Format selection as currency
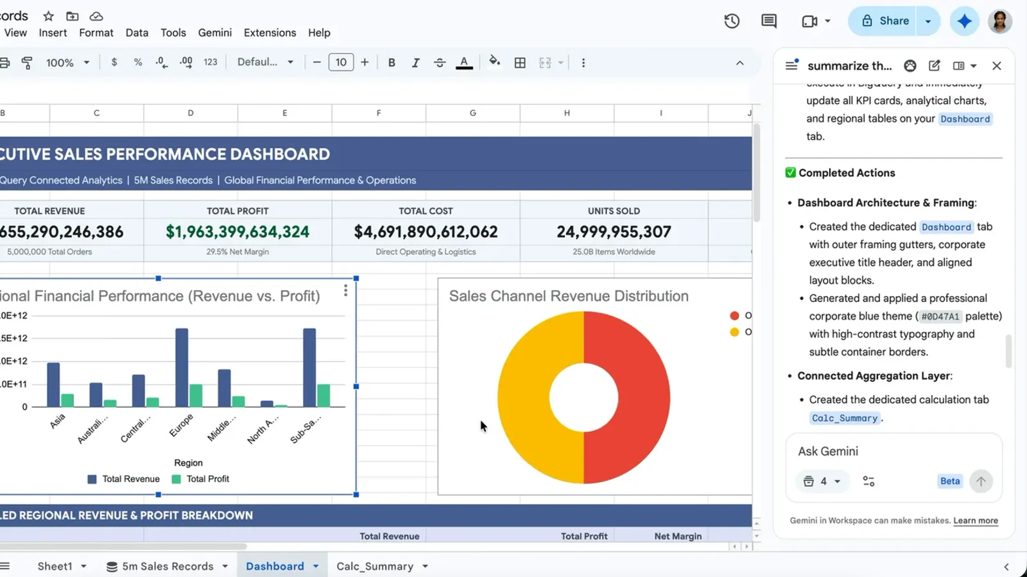 point(114,62)
